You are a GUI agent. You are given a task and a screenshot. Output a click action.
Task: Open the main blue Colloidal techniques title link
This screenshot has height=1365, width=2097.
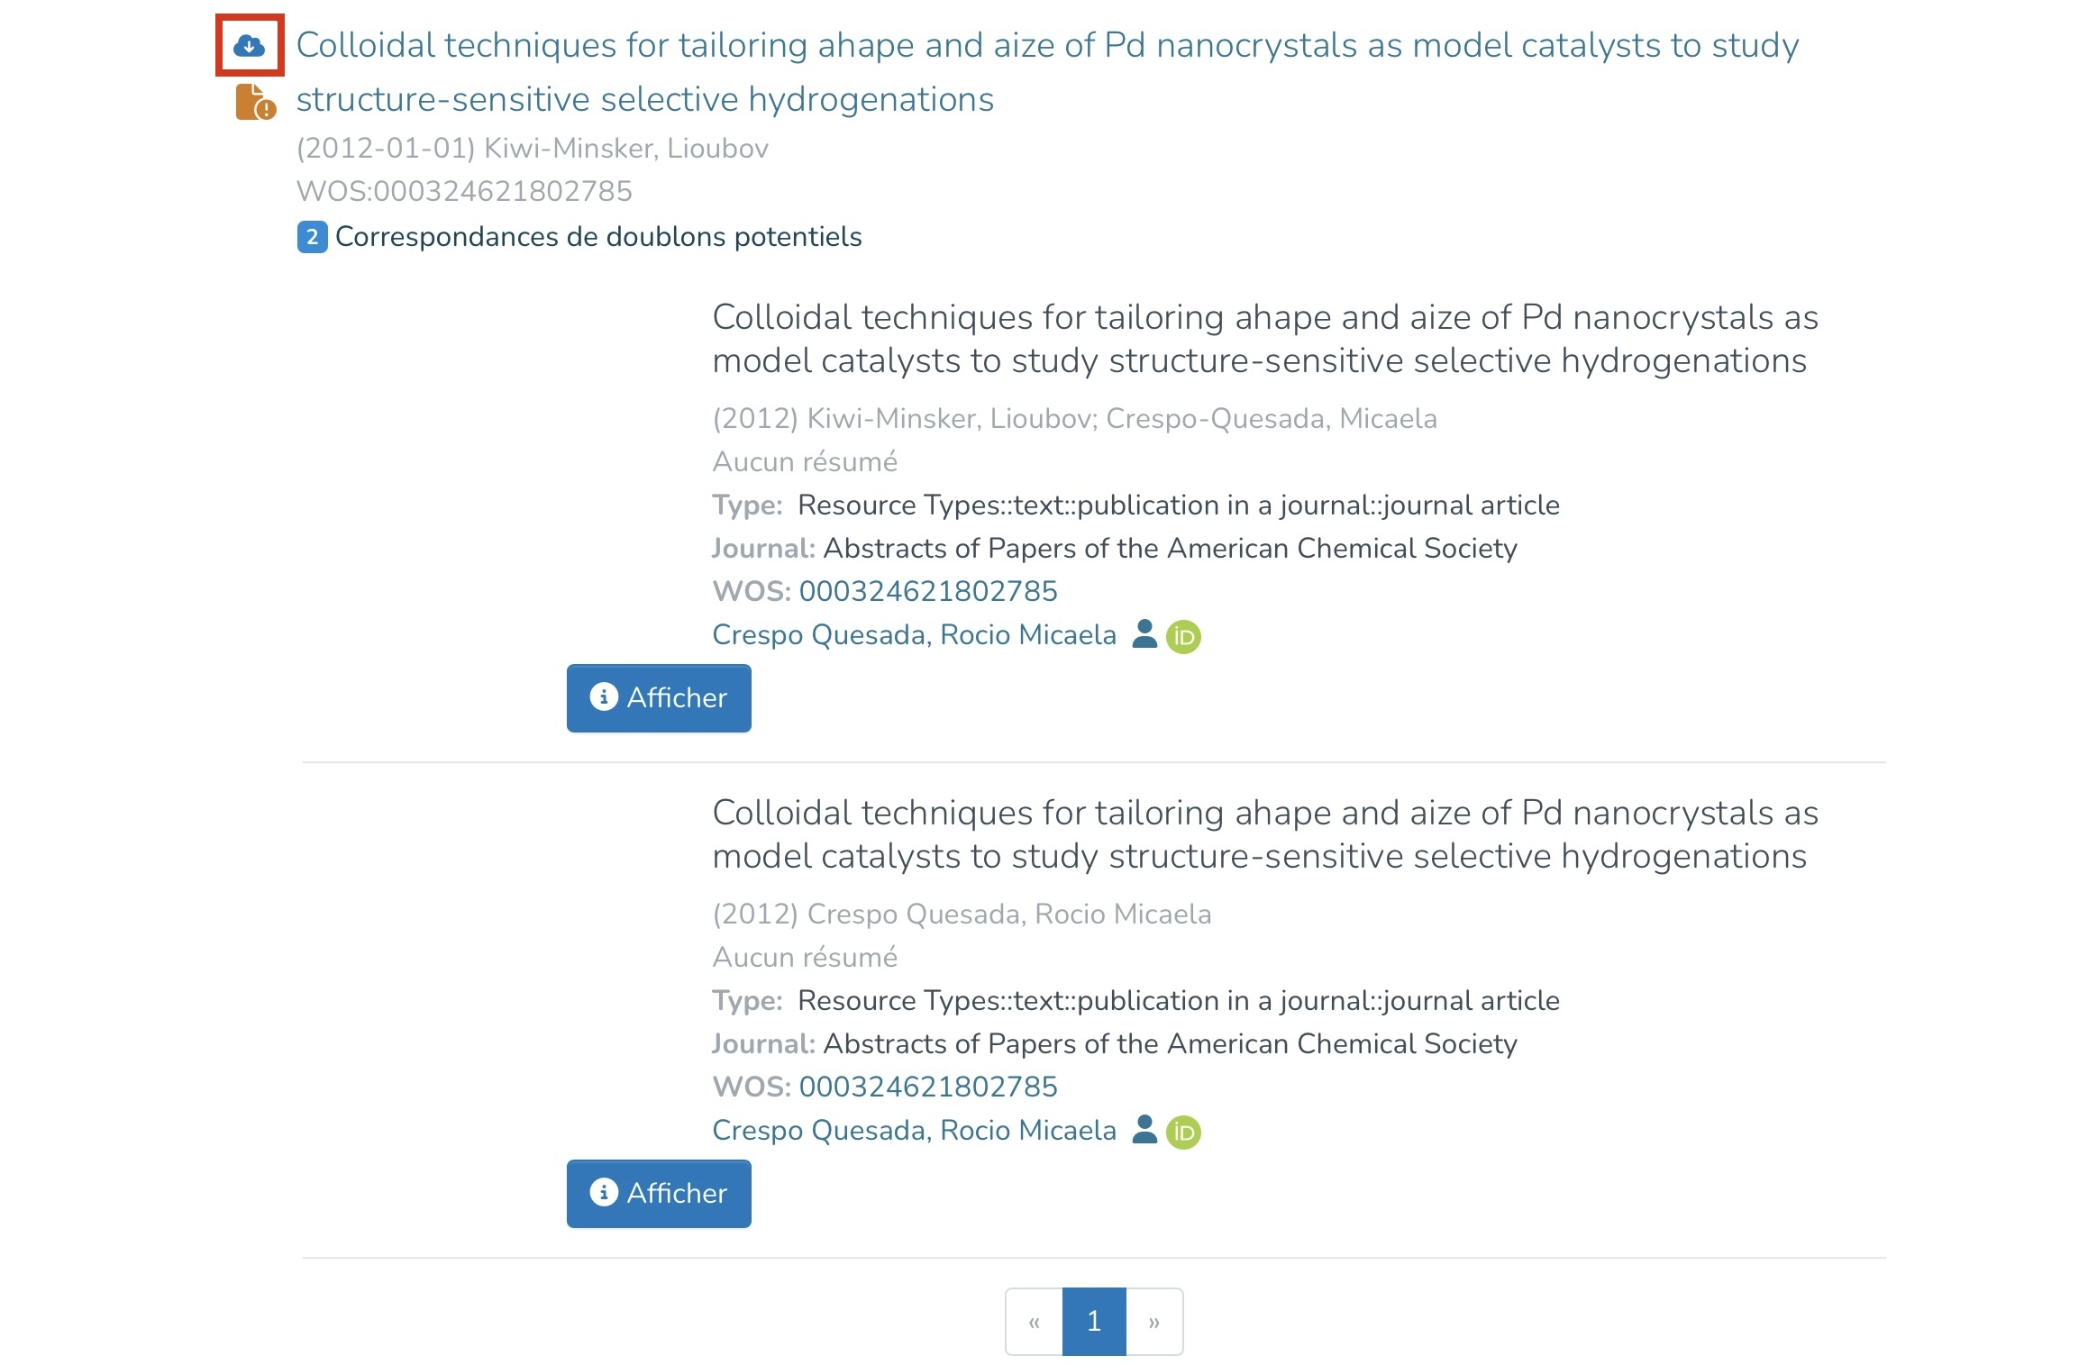point(1046,46)
